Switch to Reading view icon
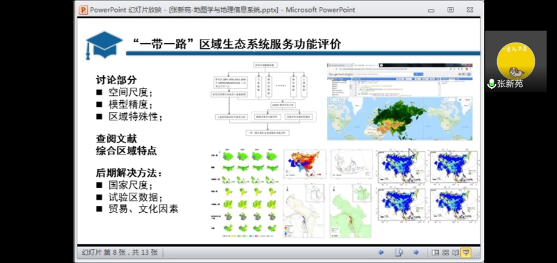The height and width of the screenshot is (263, 557). pyautogui.click(x=455, y=253)
